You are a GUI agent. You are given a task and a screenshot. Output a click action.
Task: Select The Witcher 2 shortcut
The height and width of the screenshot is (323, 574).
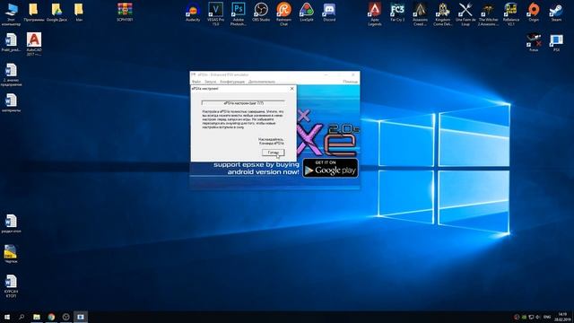[488, 14]
